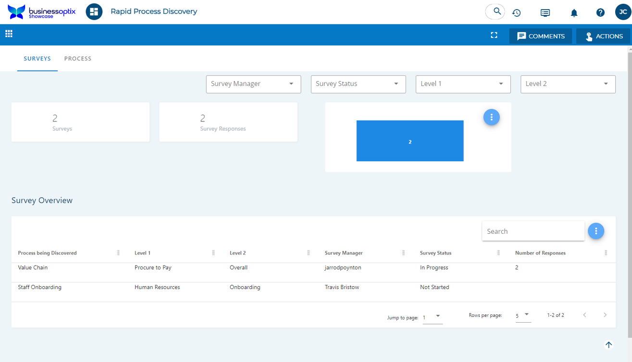Image resolution: width=632 pixels, height=362 pixels.
Task: Open the notifications bell
Action: pyautogui.click(x=574, y=13)
